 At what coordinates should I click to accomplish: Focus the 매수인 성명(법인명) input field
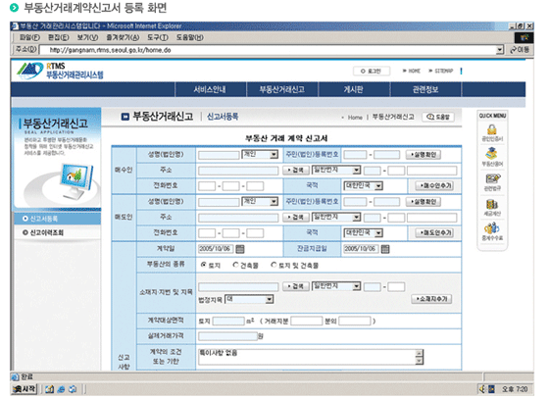point(219,155)
